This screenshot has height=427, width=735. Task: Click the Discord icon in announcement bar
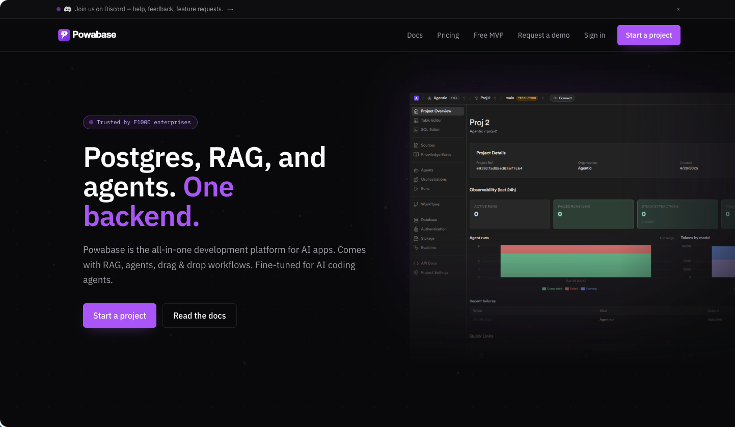point(67,9)
